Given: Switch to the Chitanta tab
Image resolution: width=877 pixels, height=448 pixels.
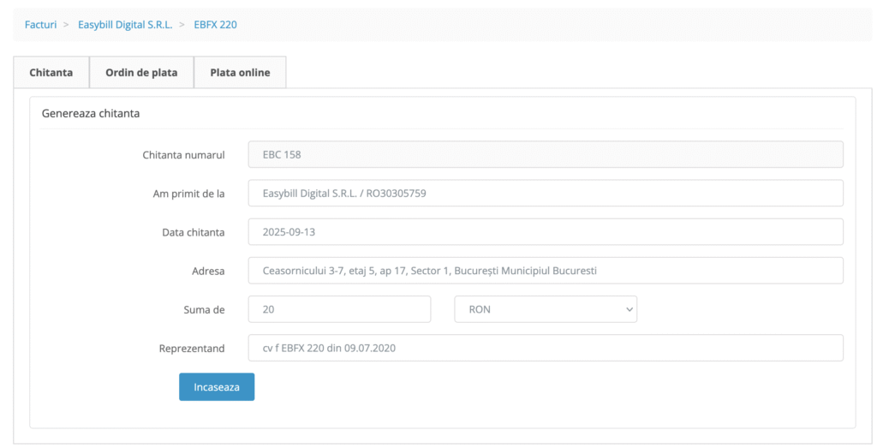Looking at the screenshot, I should coord(51,72).
